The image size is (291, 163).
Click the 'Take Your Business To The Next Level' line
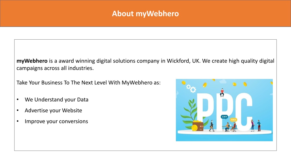pyautogui.click(x=89, y=83)
